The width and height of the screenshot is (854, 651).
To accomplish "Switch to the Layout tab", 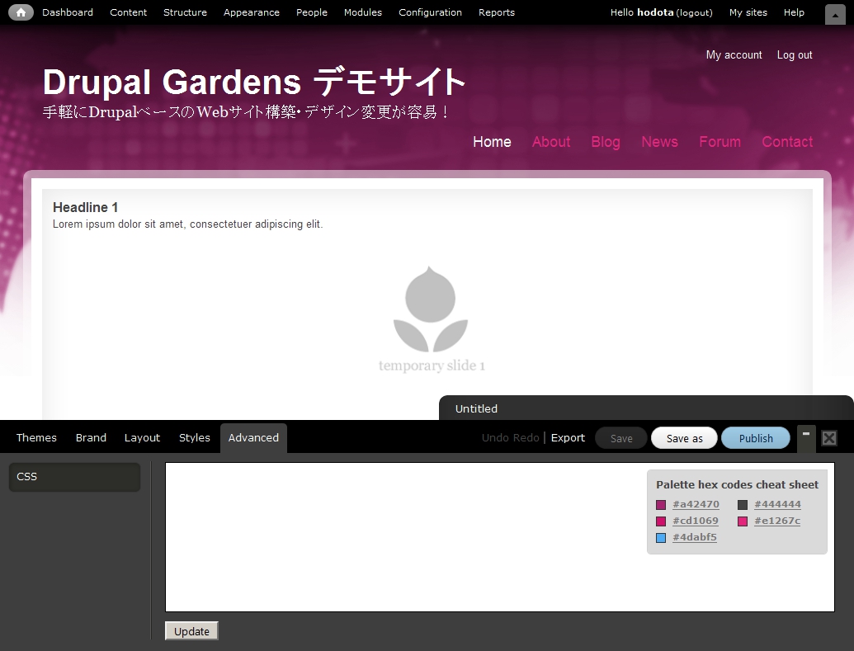I will (142, 438).
